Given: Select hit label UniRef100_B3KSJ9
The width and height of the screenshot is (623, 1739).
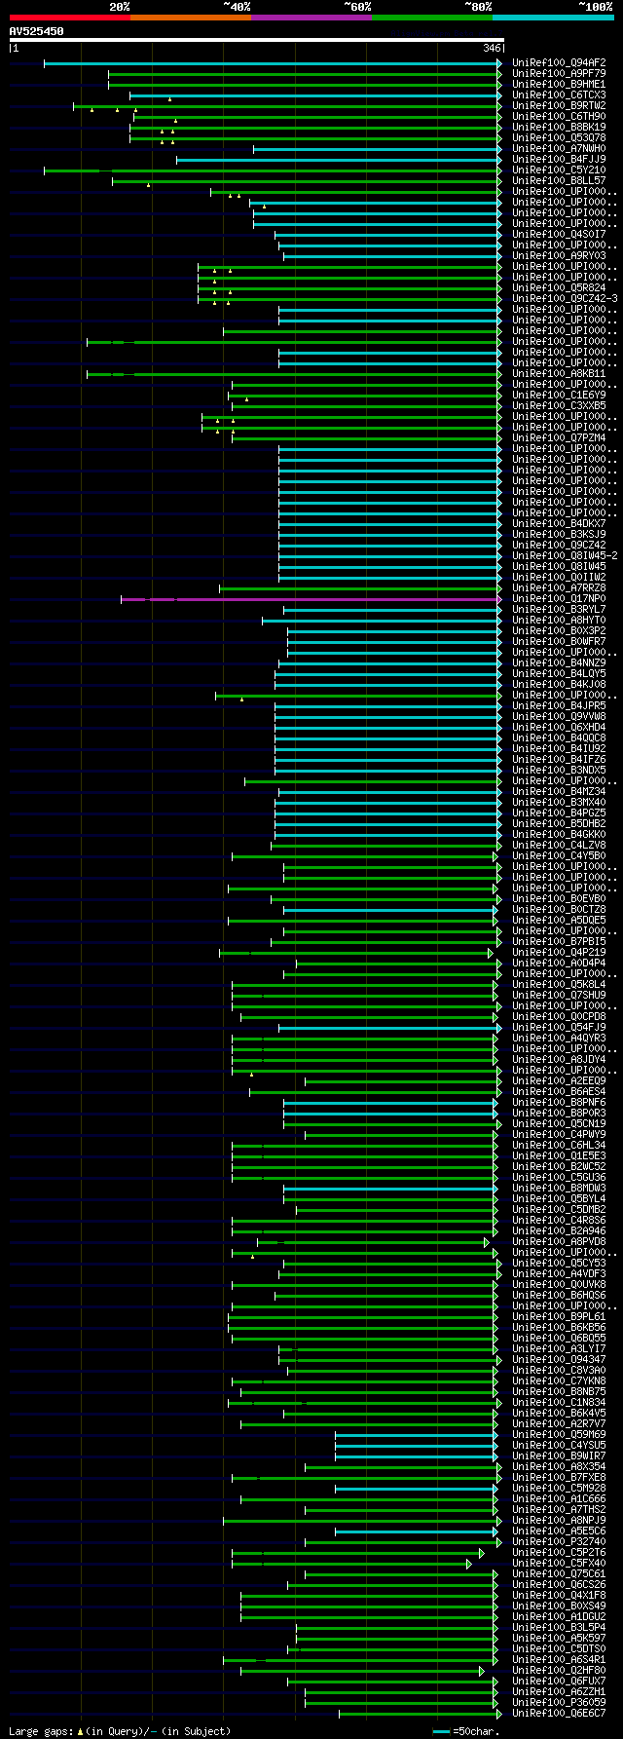Looking at the screenshot, I should pos(559,535).
